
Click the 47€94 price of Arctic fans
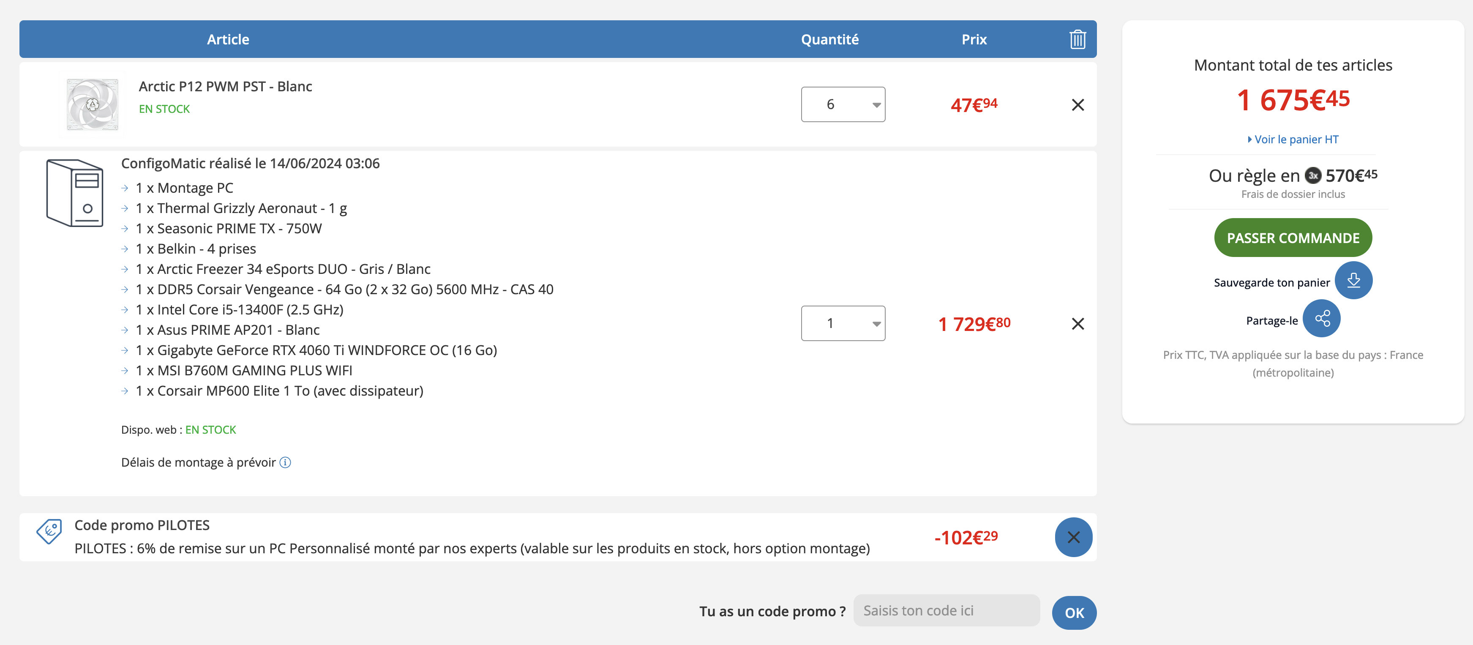pos(974,105)
